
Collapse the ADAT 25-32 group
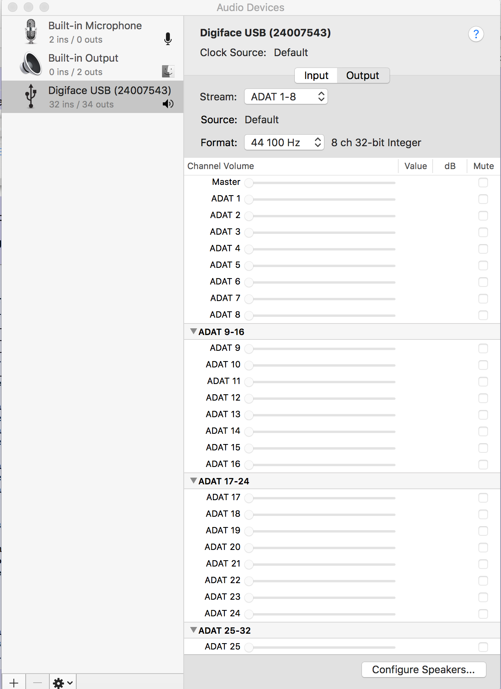click(x=194, y=630)
